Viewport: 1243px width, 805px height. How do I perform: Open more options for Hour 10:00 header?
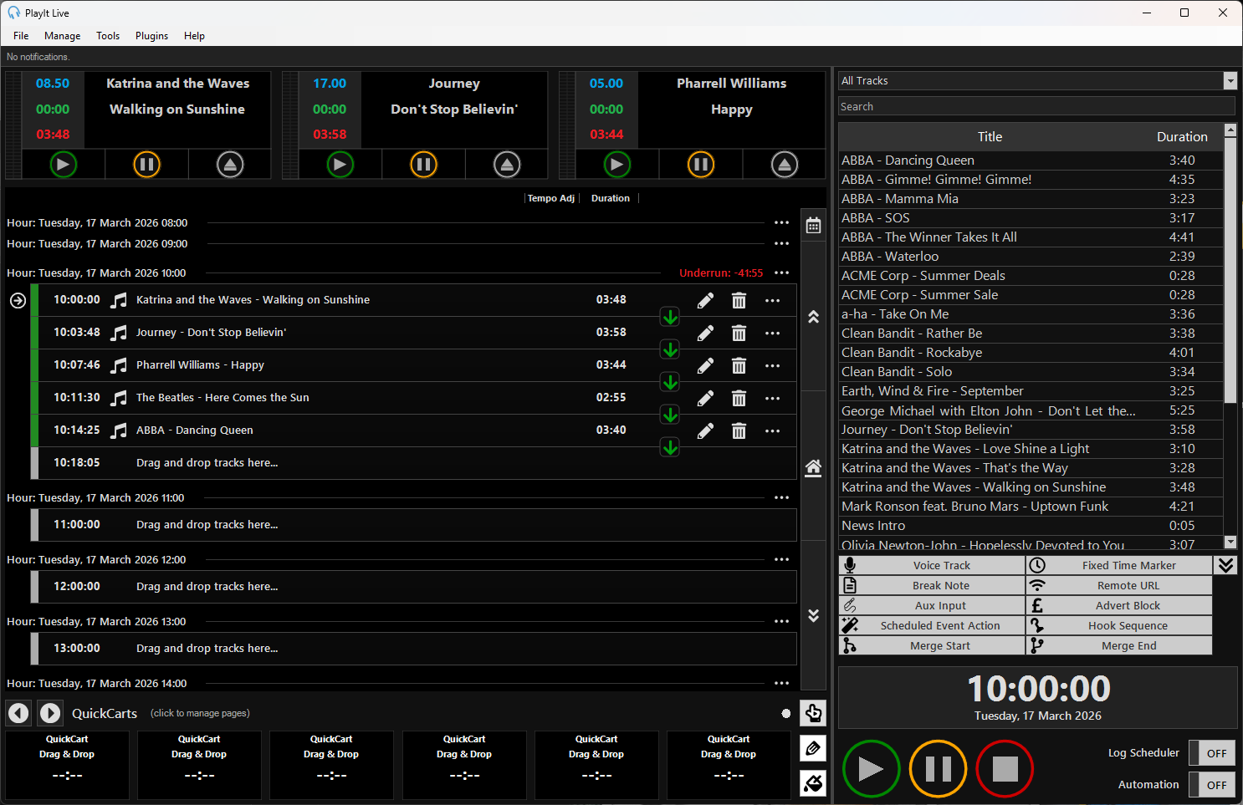point(781,273)
